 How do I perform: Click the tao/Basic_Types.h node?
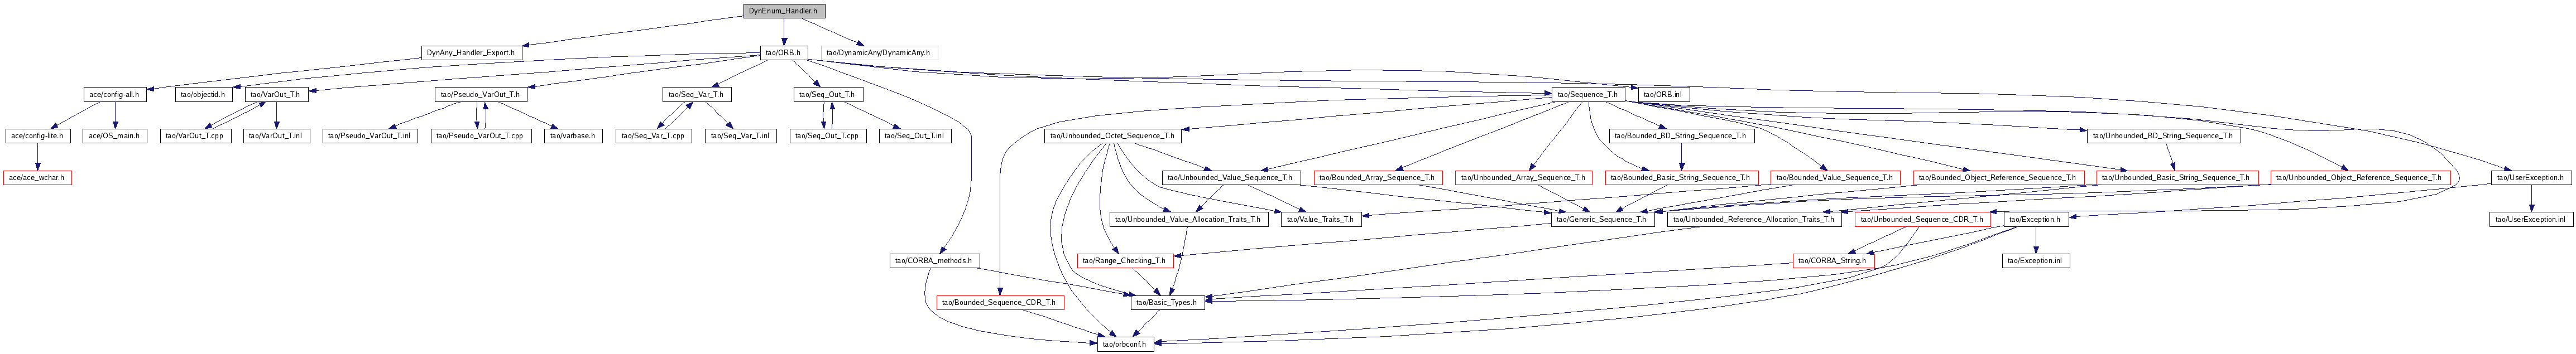click(x=1168, y=302)
